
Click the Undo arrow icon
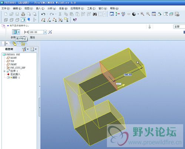pyautogui.click(x=43, y=14)
